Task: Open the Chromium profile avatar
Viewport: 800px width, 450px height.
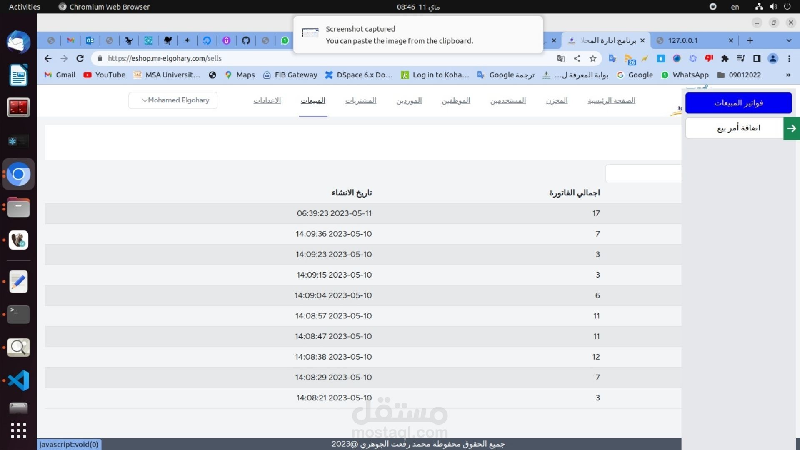Action: point(773,59)
